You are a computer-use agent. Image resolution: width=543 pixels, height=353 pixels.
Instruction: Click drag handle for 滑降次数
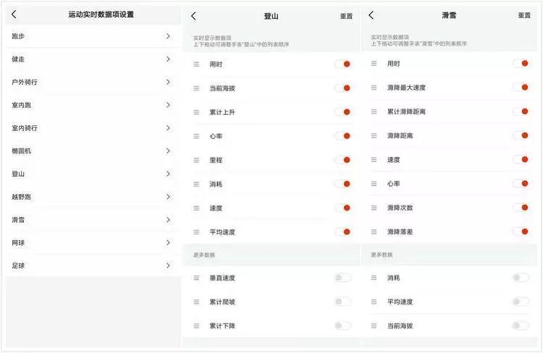[x=374, y=208]
